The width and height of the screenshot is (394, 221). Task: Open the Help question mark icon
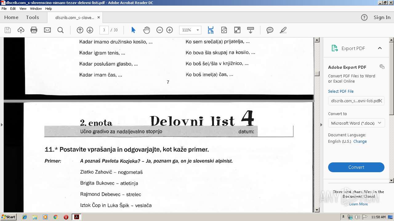click(x=364, y=17)
